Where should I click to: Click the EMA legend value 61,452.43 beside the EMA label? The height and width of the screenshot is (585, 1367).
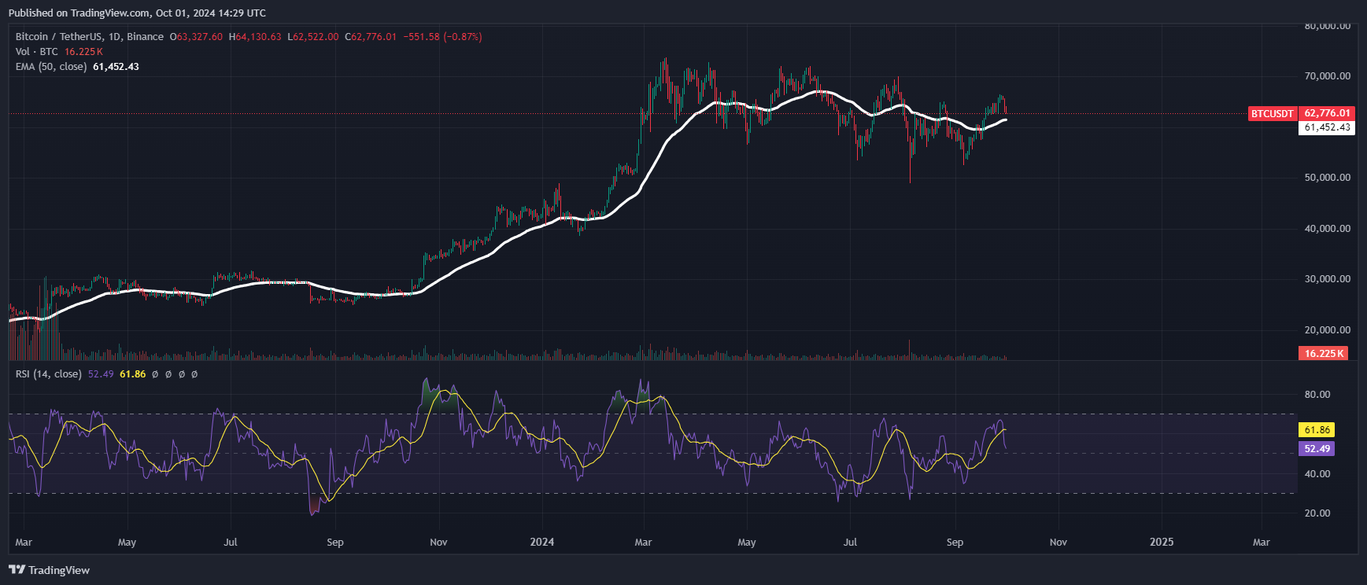(116, 67)
